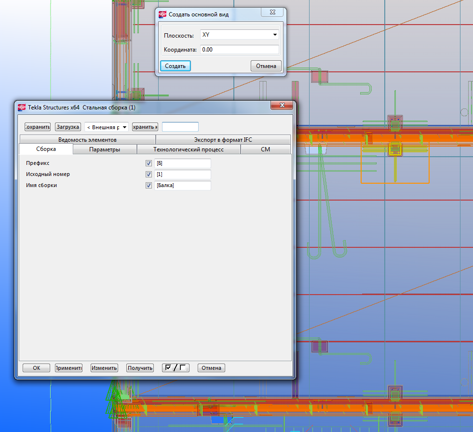Open the СМ tab
The width and height of the screenshot is (473, 432).
265,149
